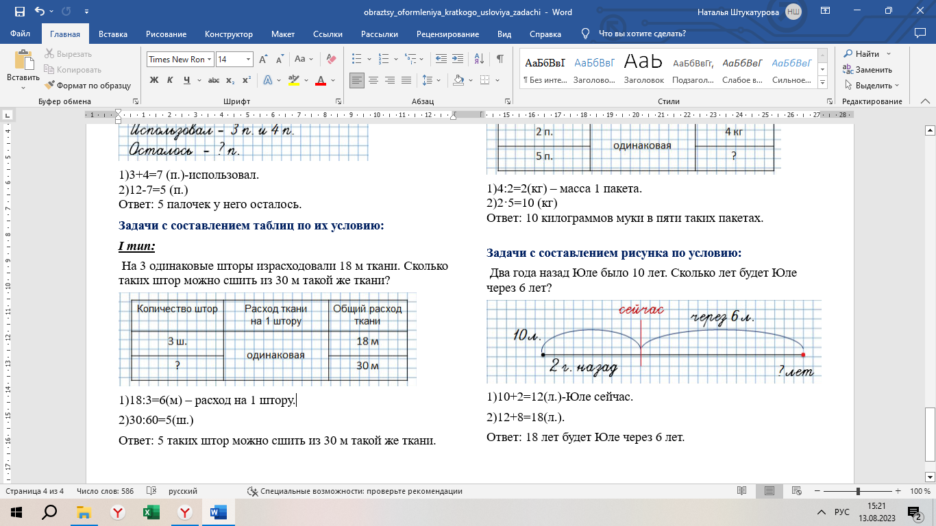Viewport: 936px width, 526px height.
Task: Apply bold formatting (Ж)
Action: 154,80
